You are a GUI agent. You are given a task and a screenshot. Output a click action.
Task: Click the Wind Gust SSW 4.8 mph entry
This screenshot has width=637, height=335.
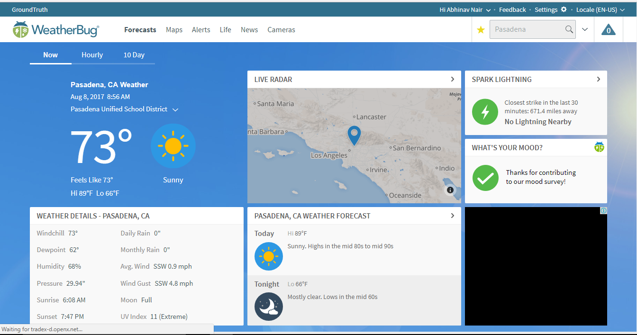157,283
